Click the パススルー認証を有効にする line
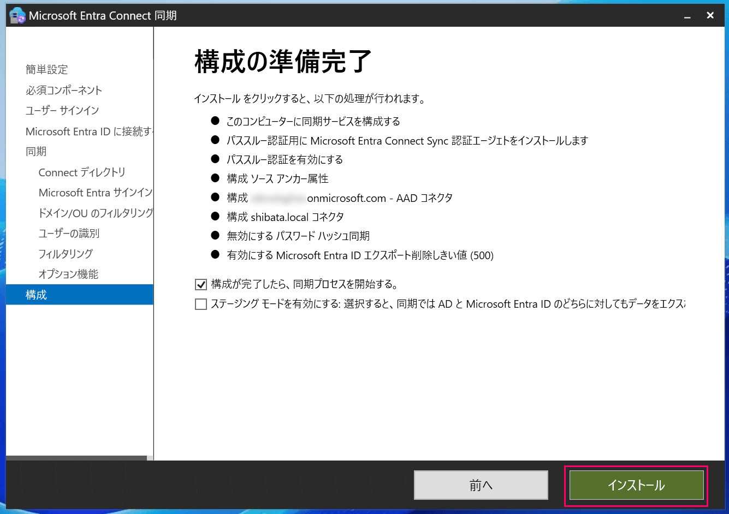The height and width of the screenshot is (514, 729). tap(285, 159)
